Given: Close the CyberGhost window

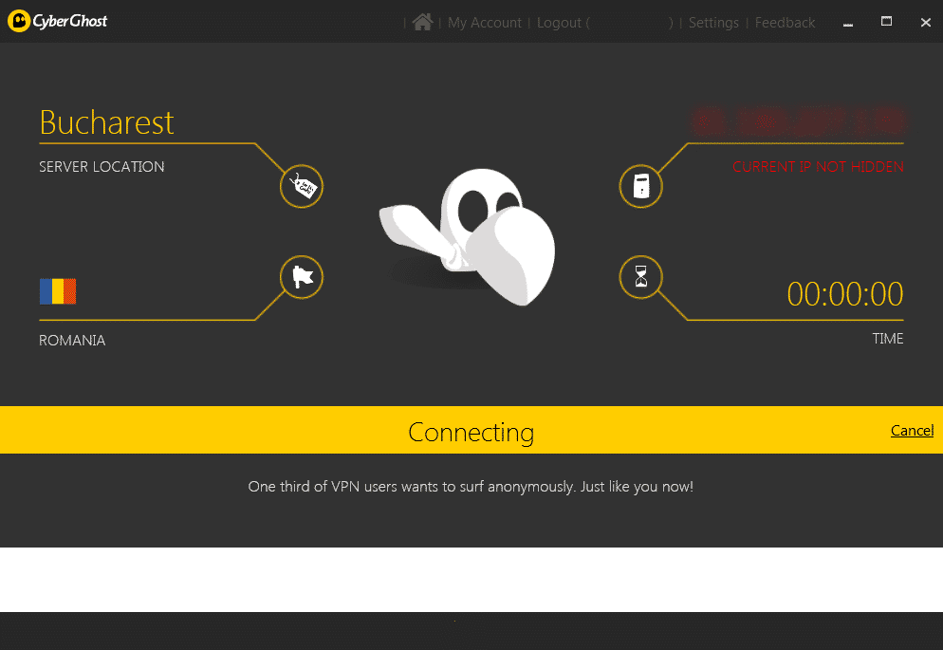Looking at the screenshot, I should pos(926,22).
